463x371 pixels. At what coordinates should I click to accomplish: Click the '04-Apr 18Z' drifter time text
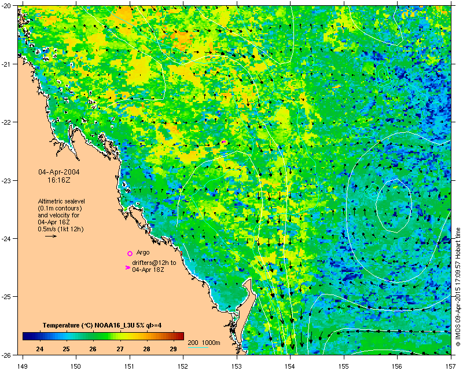pos(148,270)
